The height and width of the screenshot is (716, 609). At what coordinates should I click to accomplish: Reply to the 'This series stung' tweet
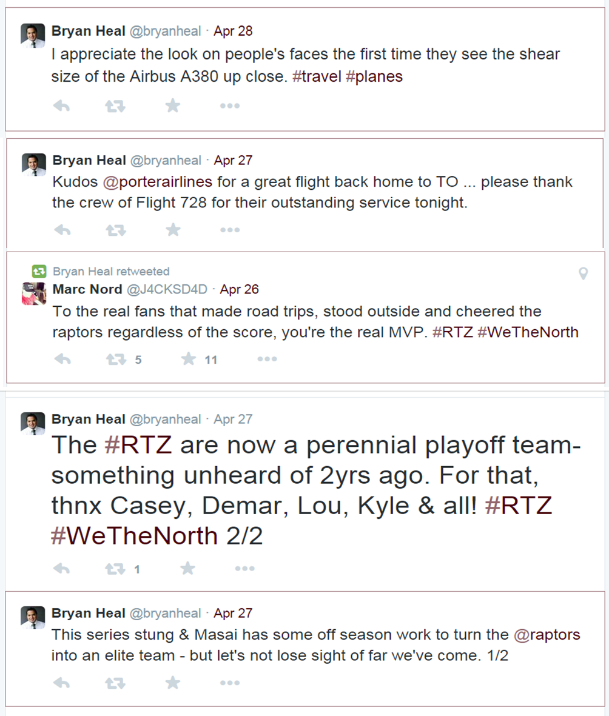(62, 683)
